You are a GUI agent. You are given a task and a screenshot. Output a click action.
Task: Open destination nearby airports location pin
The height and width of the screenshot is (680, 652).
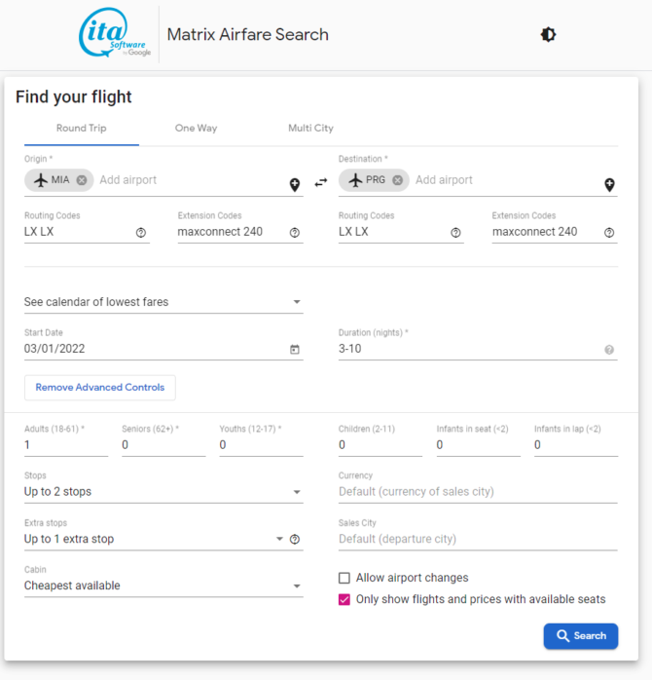point(609,185)
